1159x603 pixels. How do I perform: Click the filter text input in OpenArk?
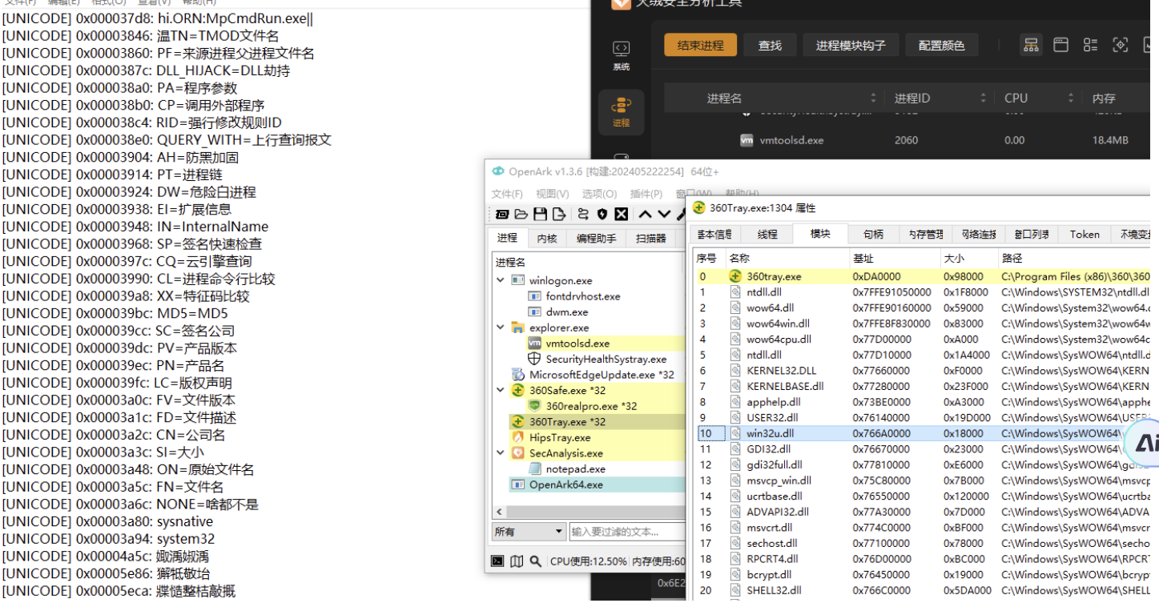pyautogui.click(x=627, y=532)
